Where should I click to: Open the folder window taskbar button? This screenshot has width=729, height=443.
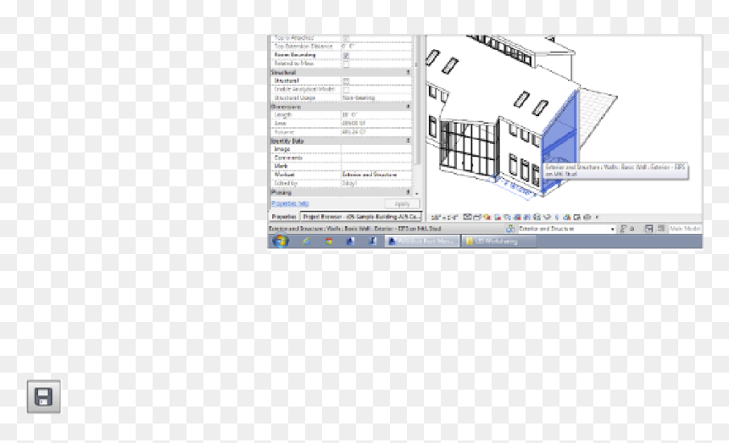(498, 241)
